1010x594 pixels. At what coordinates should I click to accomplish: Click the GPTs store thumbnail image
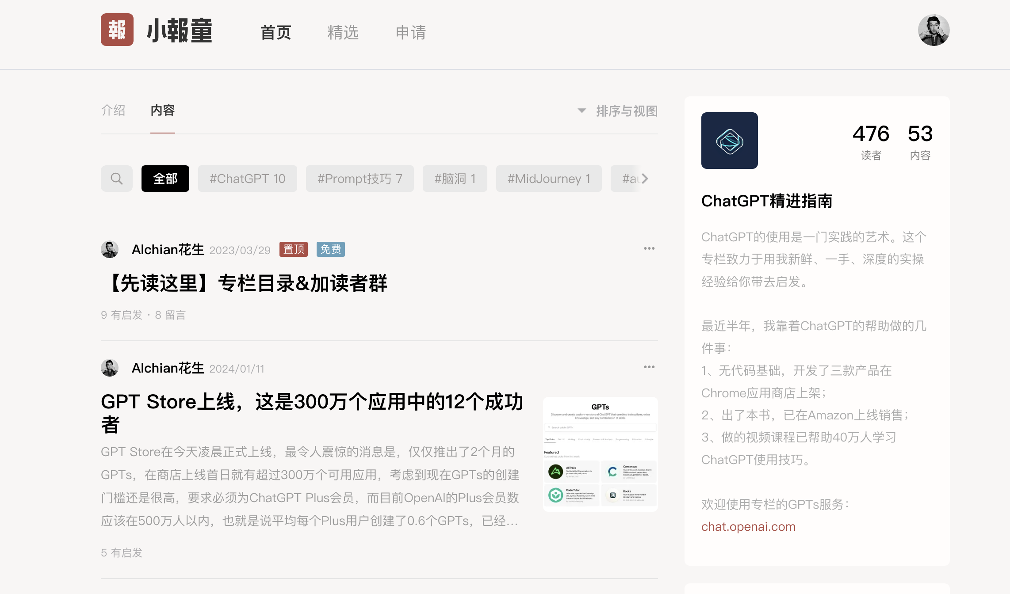(600, 454)
